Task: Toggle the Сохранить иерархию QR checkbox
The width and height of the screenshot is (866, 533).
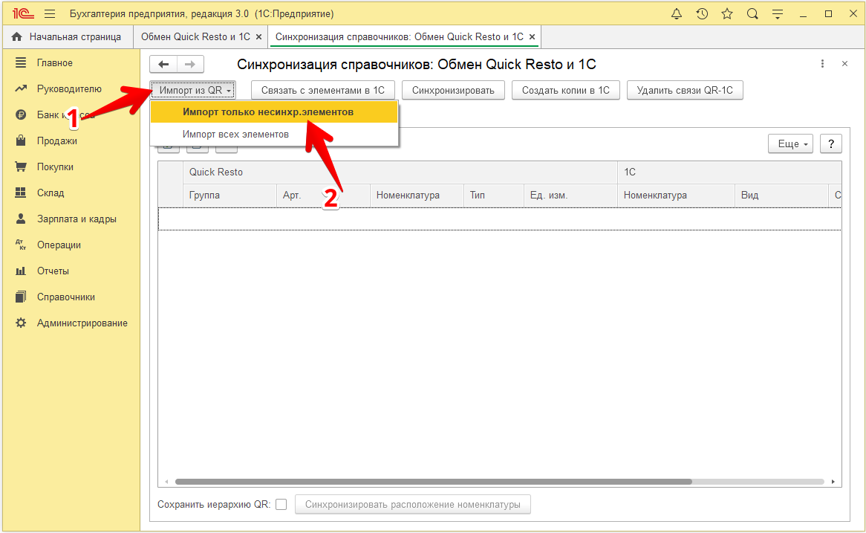Action: [281, 504]
